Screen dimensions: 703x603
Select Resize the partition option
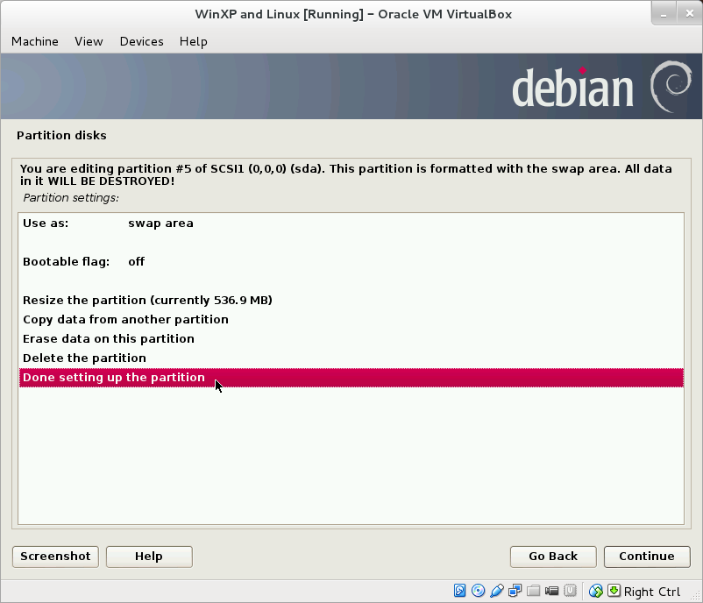pyautogui.click(x=146, y=300)
